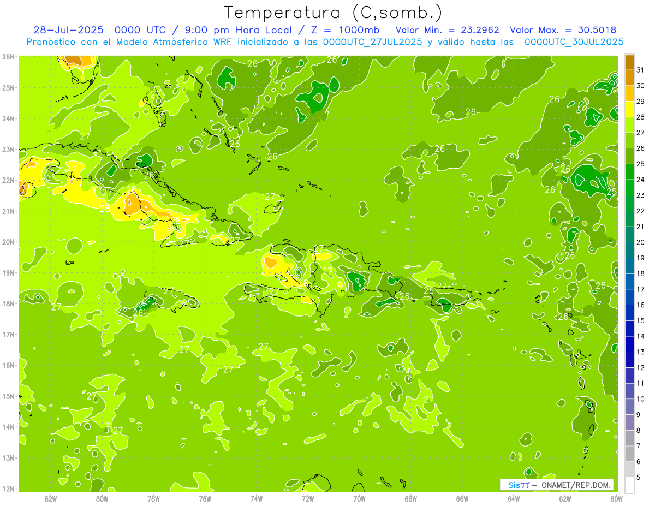Click the "20N" latitude axis label
Viewport: 655px width, 506px height.
coord(8,242)
